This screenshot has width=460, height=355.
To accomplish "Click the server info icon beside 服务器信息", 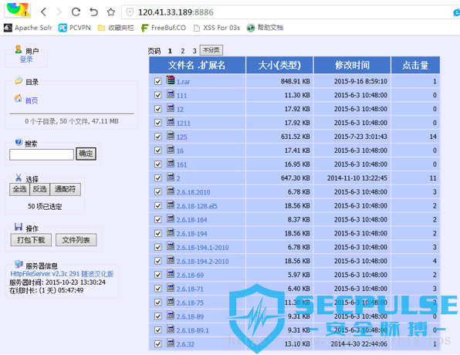I will pos(19,264).
